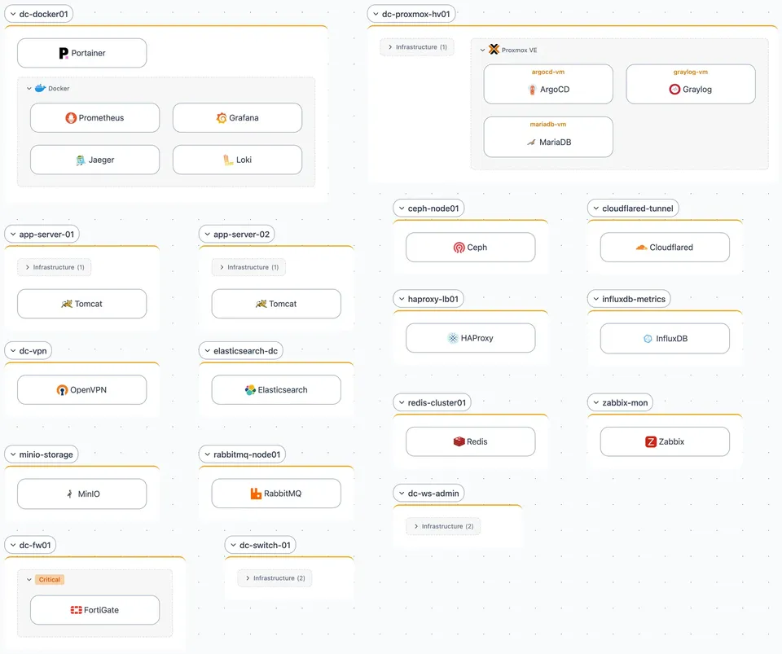Collapse the influxdb-metrics group
782x654 pixels.
click(x=596, y=299)
